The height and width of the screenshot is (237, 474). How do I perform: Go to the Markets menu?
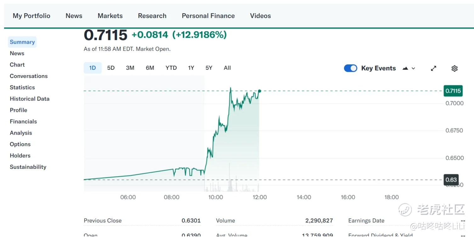110,16
